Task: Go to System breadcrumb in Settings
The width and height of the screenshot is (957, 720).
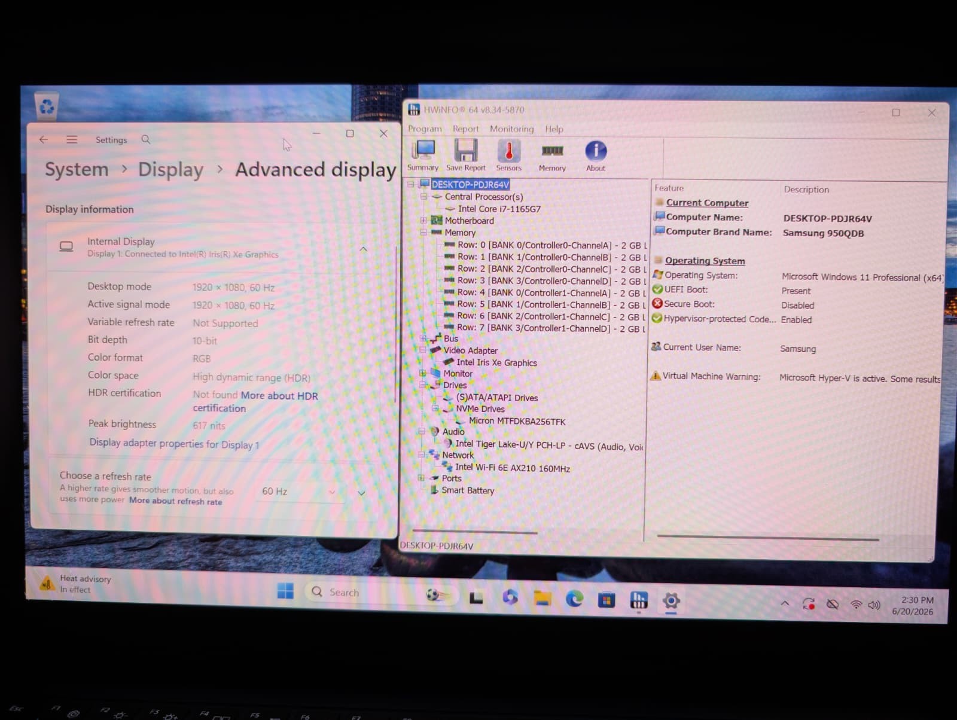Action: (x=77, y=169)
